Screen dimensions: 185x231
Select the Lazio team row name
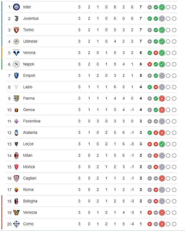(28, 87)
